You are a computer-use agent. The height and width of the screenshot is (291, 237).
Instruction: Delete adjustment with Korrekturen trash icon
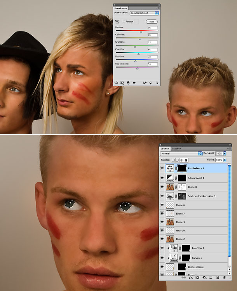click(157, 83)
